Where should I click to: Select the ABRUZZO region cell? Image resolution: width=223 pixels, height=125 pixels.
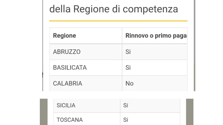86,52
